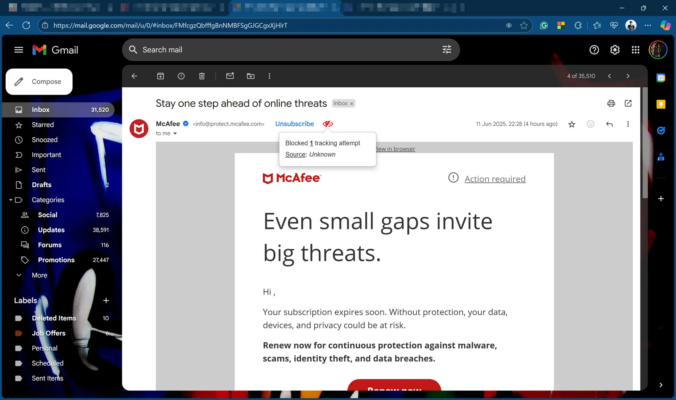Open the Action required link
This screenshot has width=676, height=400.
495,179
